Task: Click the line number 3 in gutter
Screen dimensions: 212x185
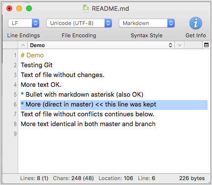Action: click(15, 75)
